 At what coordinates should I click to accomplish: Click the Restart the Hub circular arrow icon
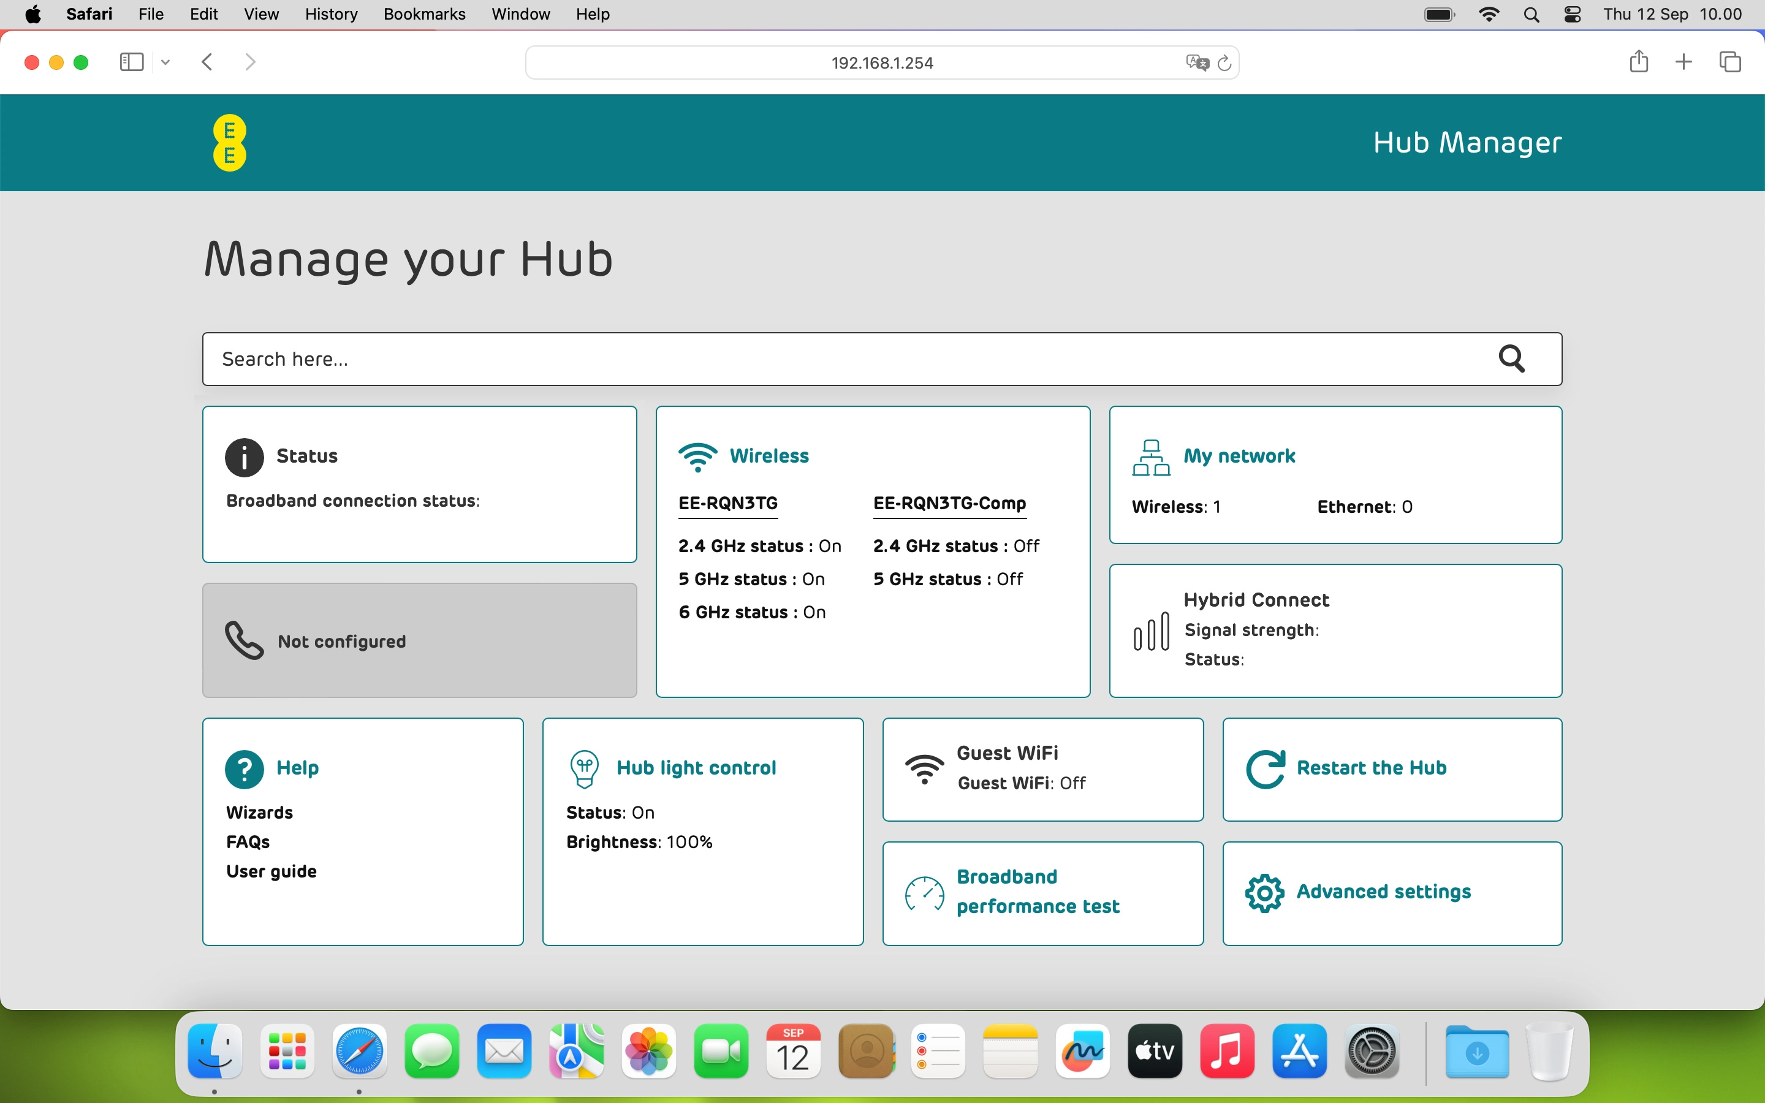(x=1265, y=769)
